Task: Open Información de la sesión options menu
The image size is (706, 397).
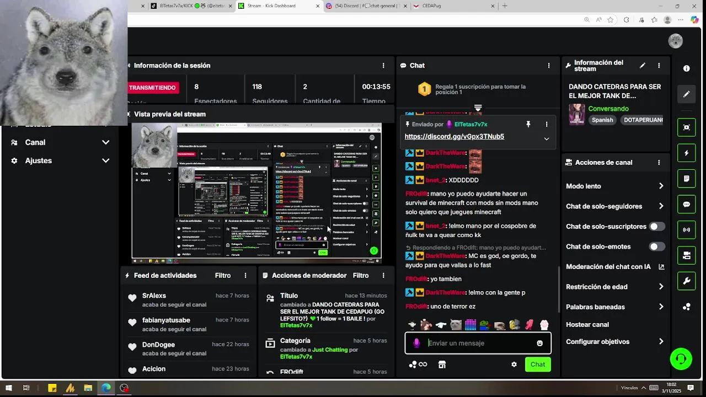Action: pyautogui.click(x=383, y=66)
